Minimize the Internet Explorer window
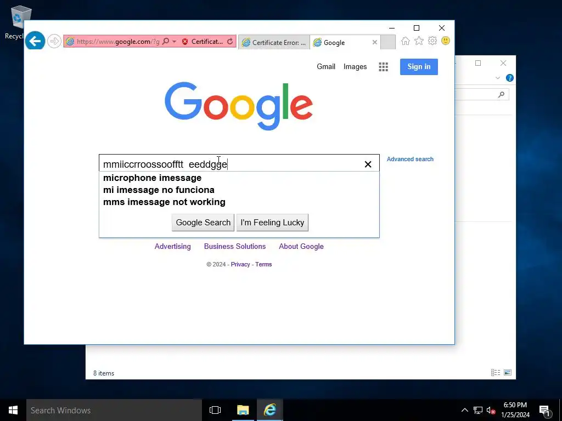 pos(392,28)
